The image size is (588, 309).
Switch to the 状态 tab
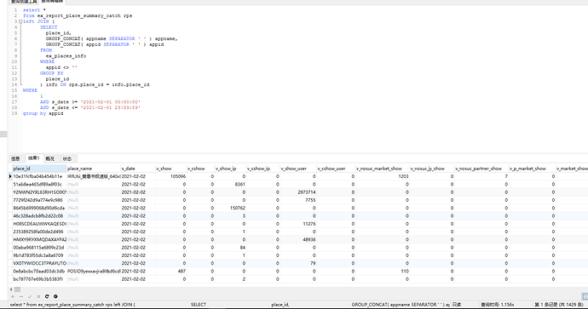(67, 158)
